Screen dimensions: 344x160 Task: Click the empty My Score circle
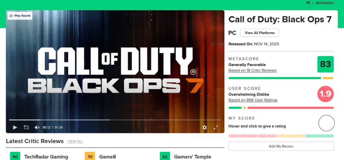(x=326, y=123)
